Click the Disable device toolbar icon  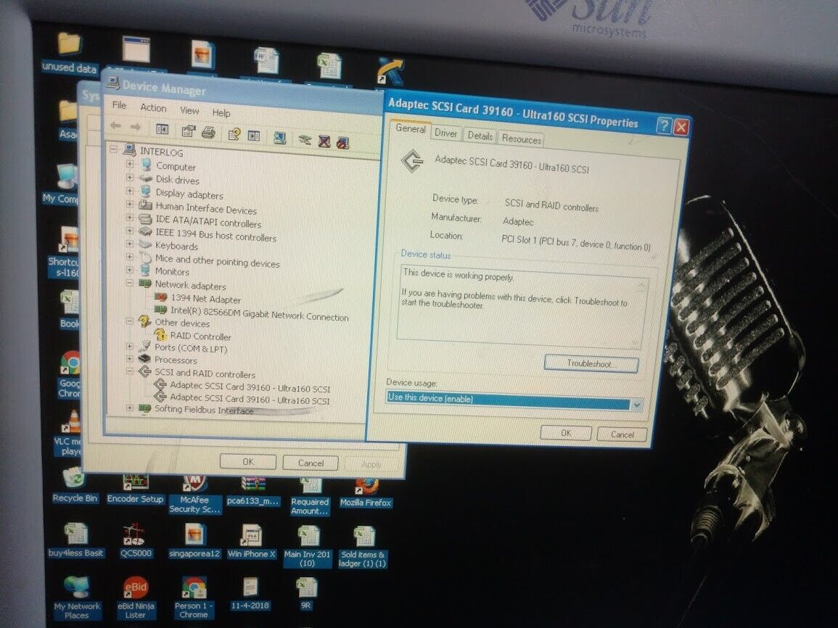tap(342, 142)
